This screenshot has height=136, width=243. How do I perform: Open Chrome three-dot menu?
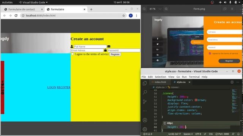click(136, 15)
